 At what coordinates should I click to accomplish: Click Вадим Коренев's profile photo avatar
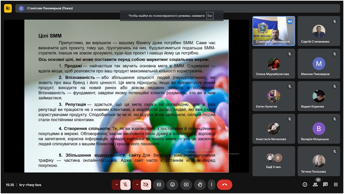[x=319, y=96]
